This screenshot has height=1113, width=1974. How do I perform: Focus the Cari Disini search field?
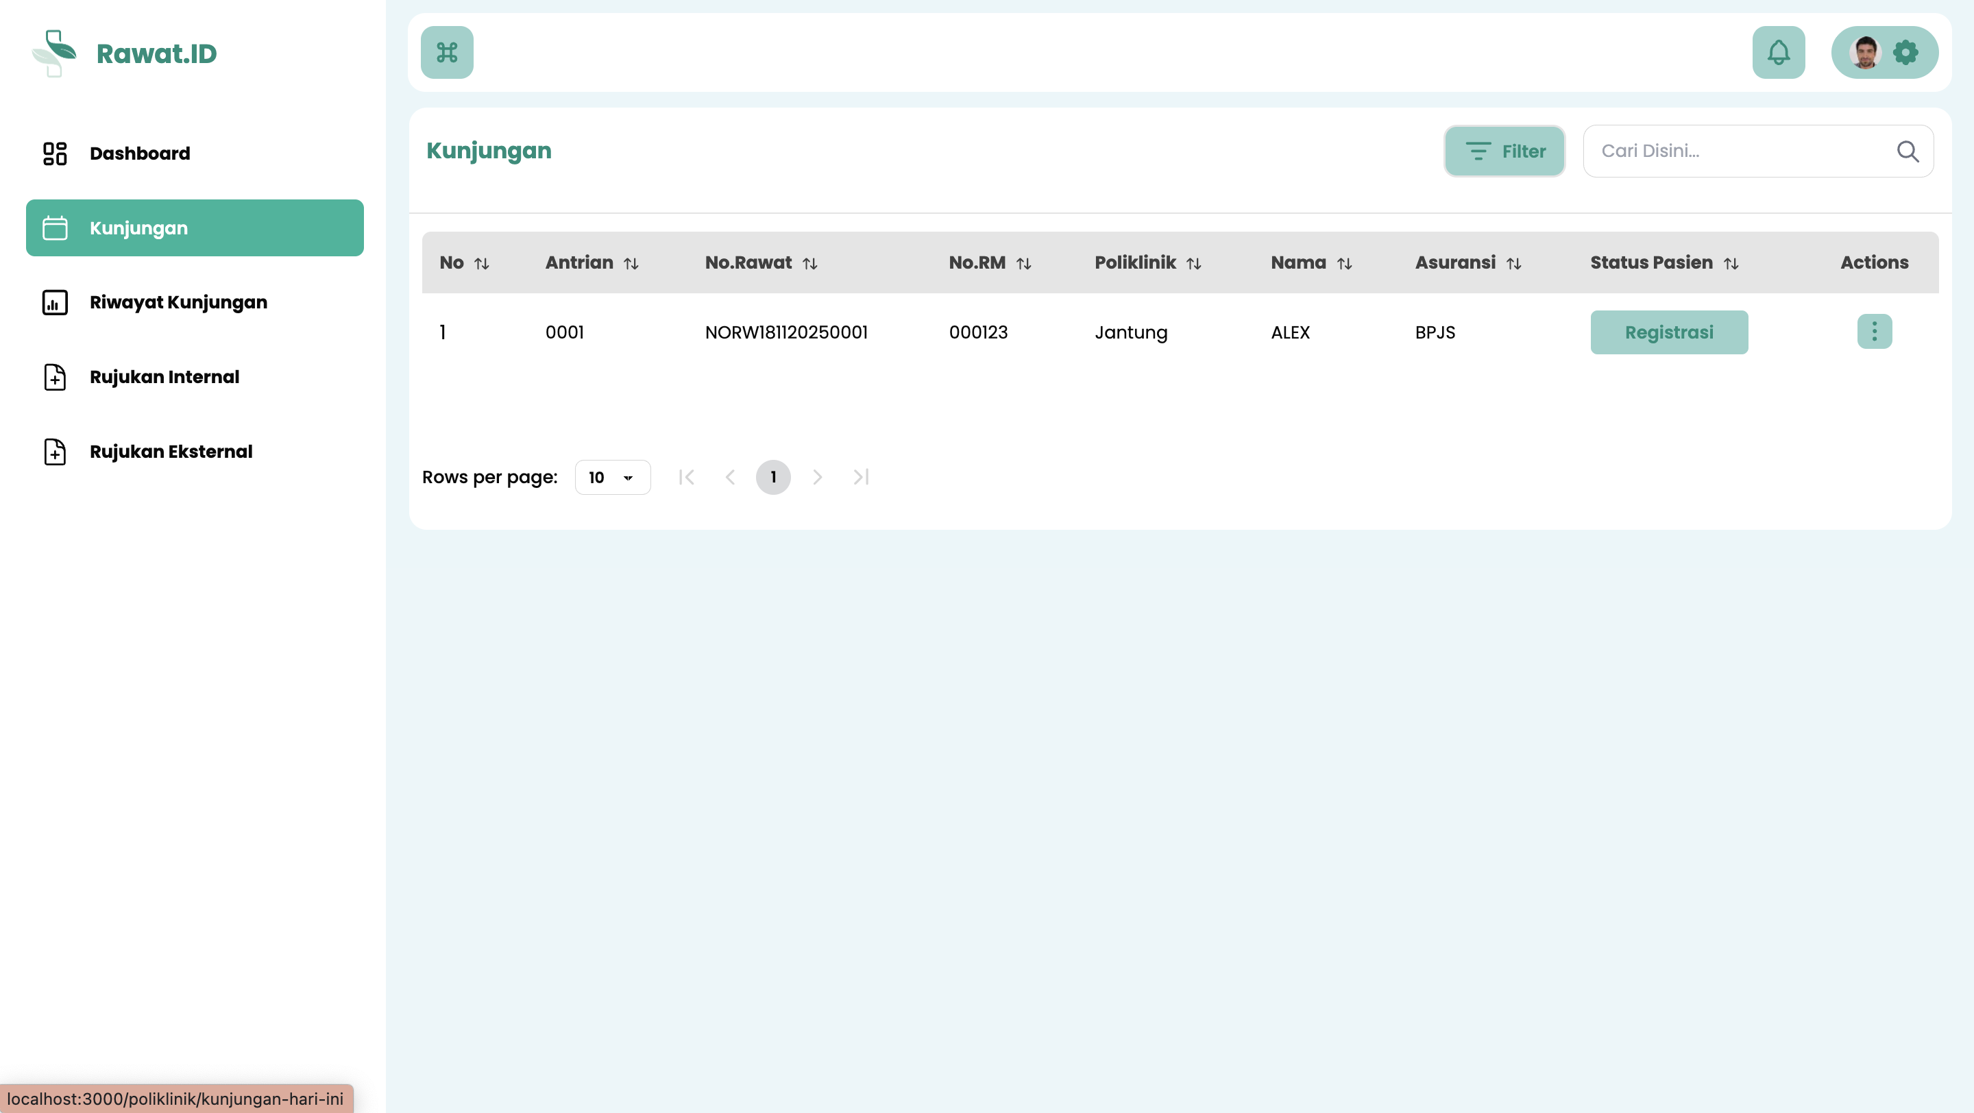[1740, 151]
